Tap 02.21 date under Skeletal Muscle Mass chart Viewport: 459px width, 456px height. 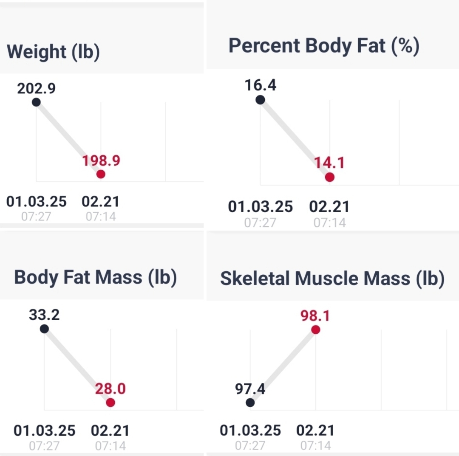(x=315, y=431)
